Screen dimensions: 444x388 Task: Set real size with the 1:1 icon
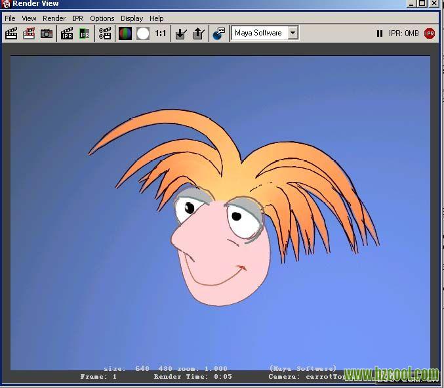pos(160,33)
